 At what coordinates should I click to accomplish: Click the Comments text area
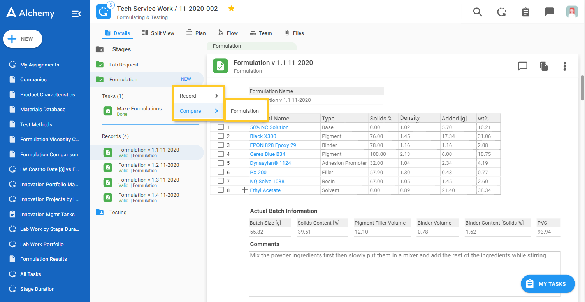(x=405, y=274)
